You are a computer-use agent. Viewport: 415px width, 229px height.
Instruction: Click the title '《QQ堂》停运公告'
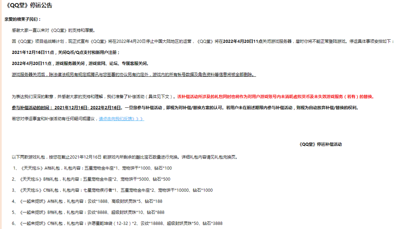(x=29, y=5)
